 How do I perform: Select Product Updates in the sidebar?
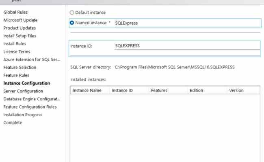point(19,28)
